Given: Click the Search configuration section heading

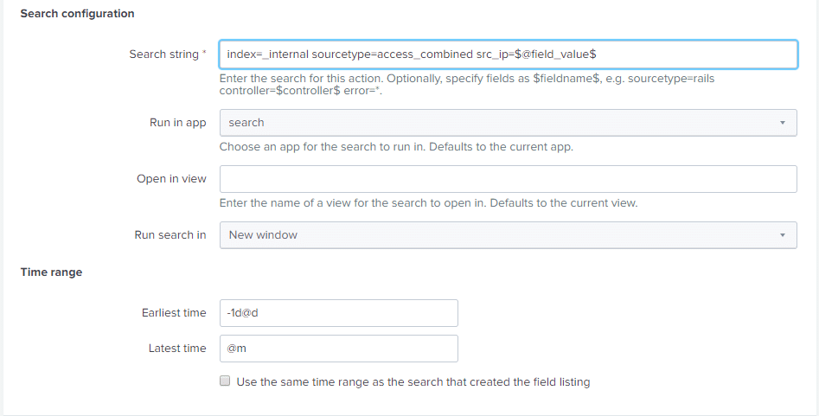Looking at the screenshot, I should (77, 14).
